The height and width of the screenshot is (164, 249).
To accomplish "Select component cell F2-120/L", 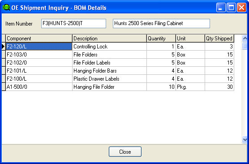I will [39, 47].
